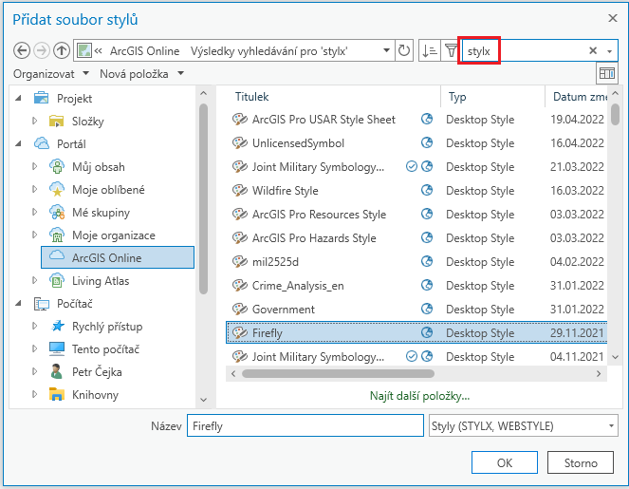Click the Filter funnel icon
Screen dimensions: 629x489
coord(451,51)
